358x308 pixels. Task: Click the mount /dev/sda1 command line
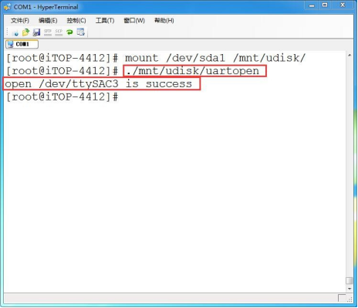[x=155, y=58]
